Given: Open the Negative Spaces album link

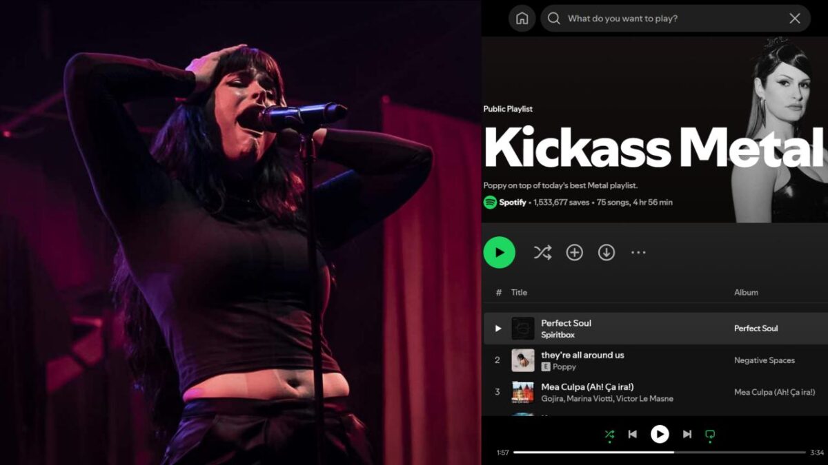Looking at the screenshot, I should pyautogui.click(x=765, y=360).
